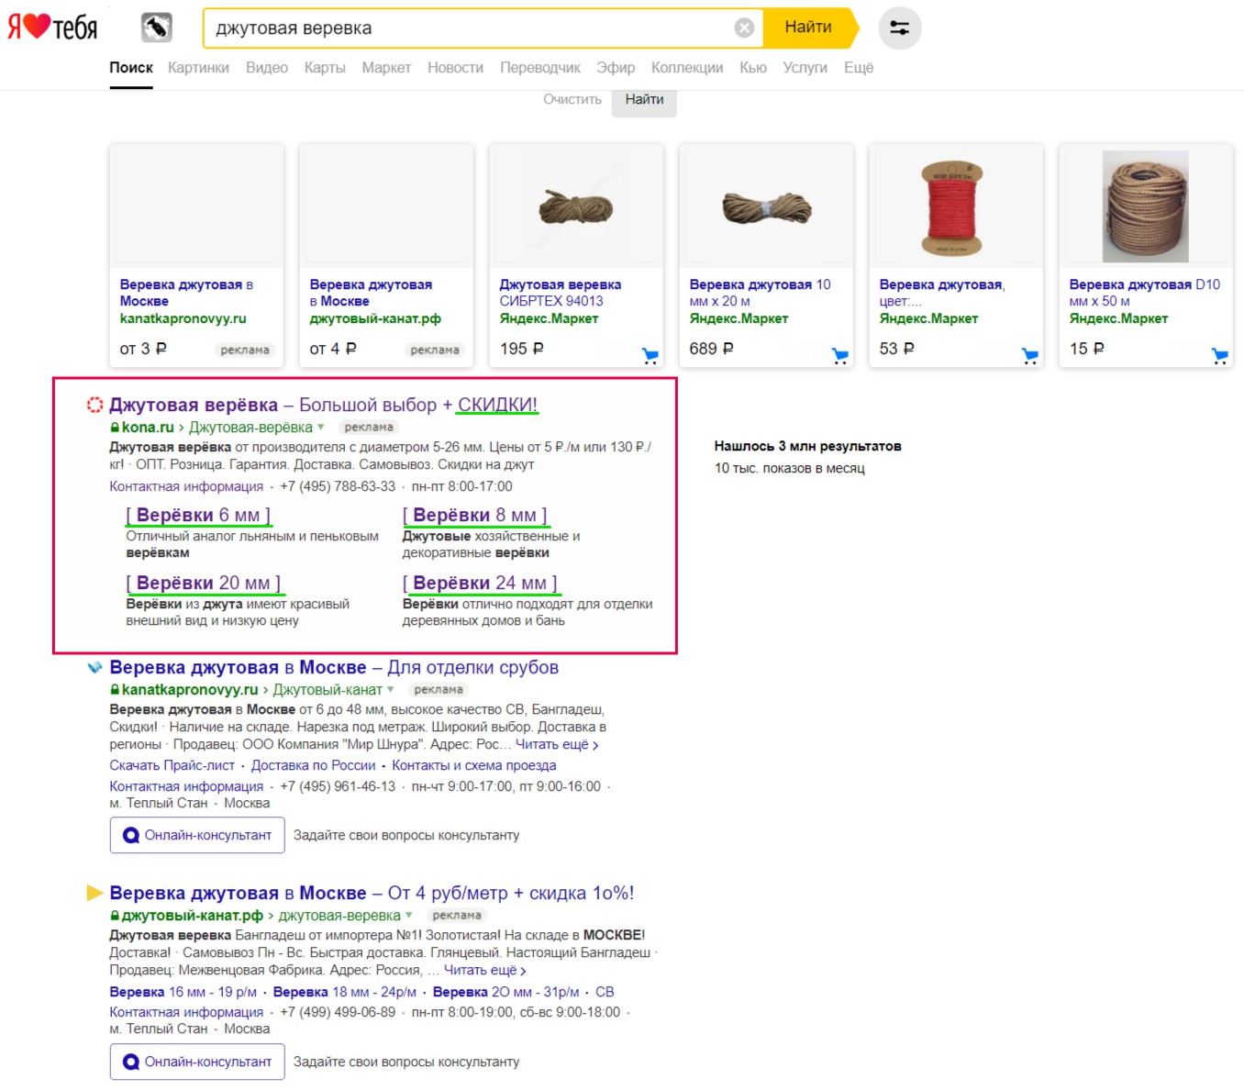Switch to the Видео tab
The width and height of the screenshot is (1244, 1090).
267,68
